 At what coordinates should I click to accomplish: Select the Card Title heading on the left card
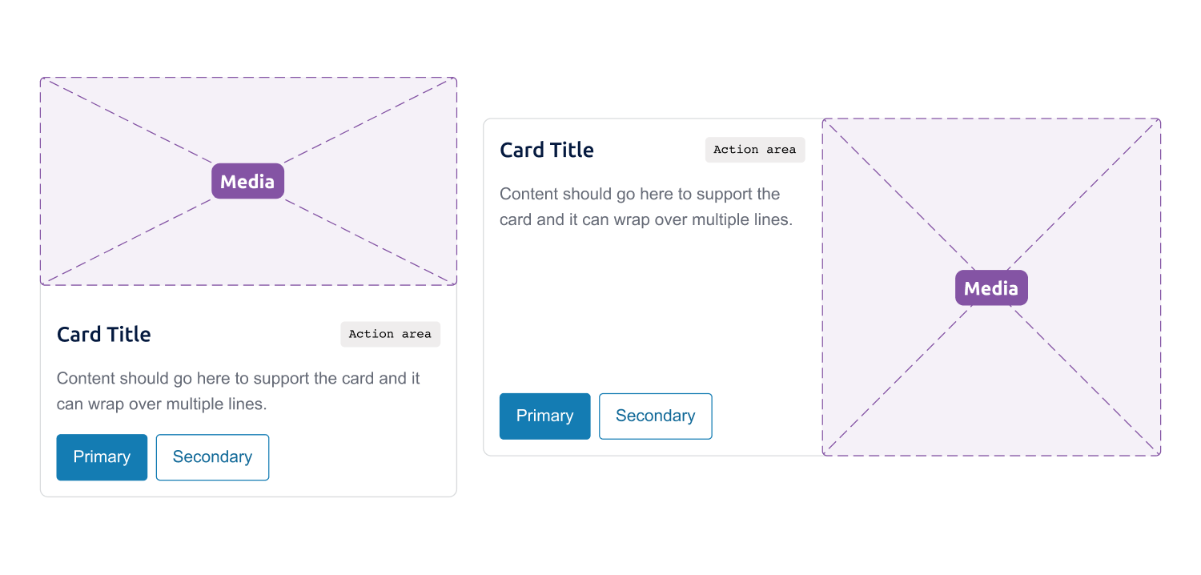click(103, 334)
